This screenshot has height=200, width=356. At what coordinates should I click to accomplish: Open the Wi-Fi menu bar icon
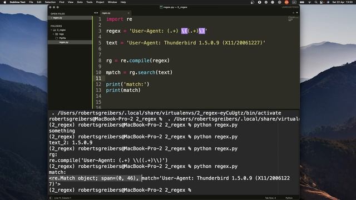click(309, 2)
